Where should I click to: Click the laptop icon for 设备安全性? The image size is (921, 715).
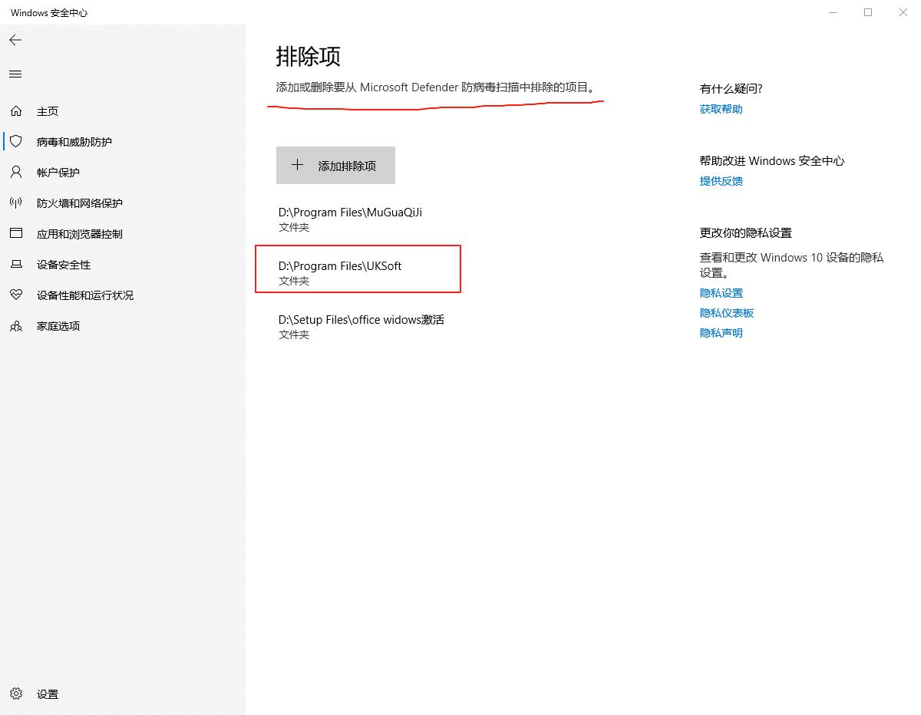[x=16, y=265]
